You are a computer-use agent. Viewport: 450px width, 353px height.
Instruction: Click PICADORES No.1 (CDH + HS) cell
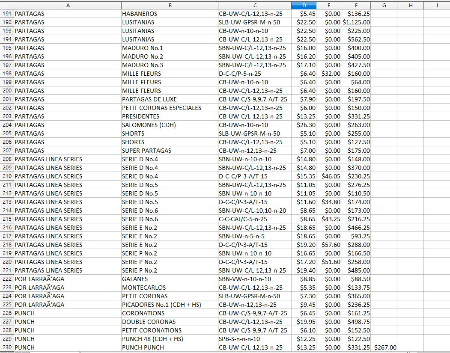pos(170,305)
